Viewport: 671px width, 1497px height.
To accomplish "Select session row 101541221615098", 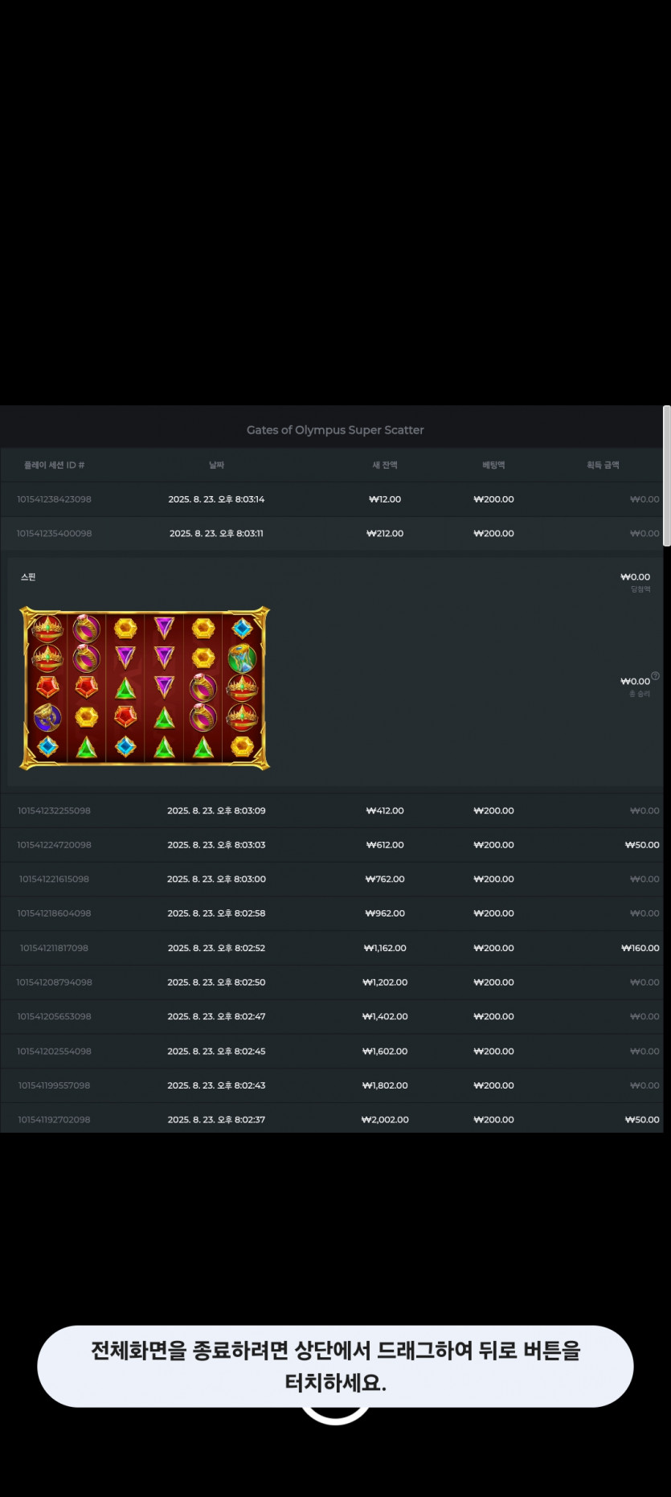I will (331, 880).
